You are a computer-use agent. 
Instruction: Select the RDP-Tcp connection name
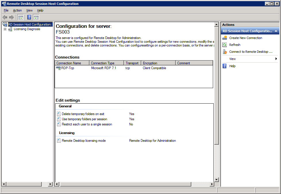[x=68, y=68]
